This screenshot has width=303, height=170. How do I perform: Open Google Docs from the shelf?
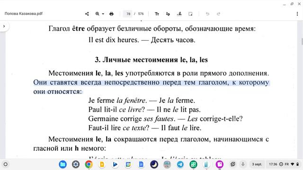141,164
